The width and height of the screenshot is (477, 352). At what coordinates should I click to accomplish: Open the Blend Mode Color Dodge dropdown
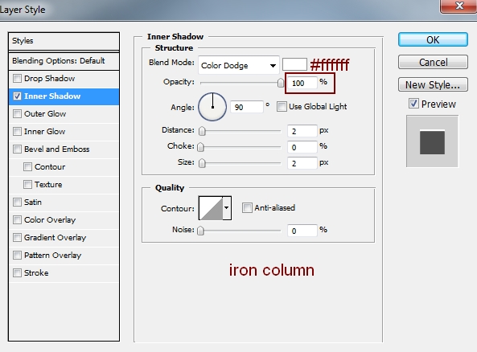point(238,65)
